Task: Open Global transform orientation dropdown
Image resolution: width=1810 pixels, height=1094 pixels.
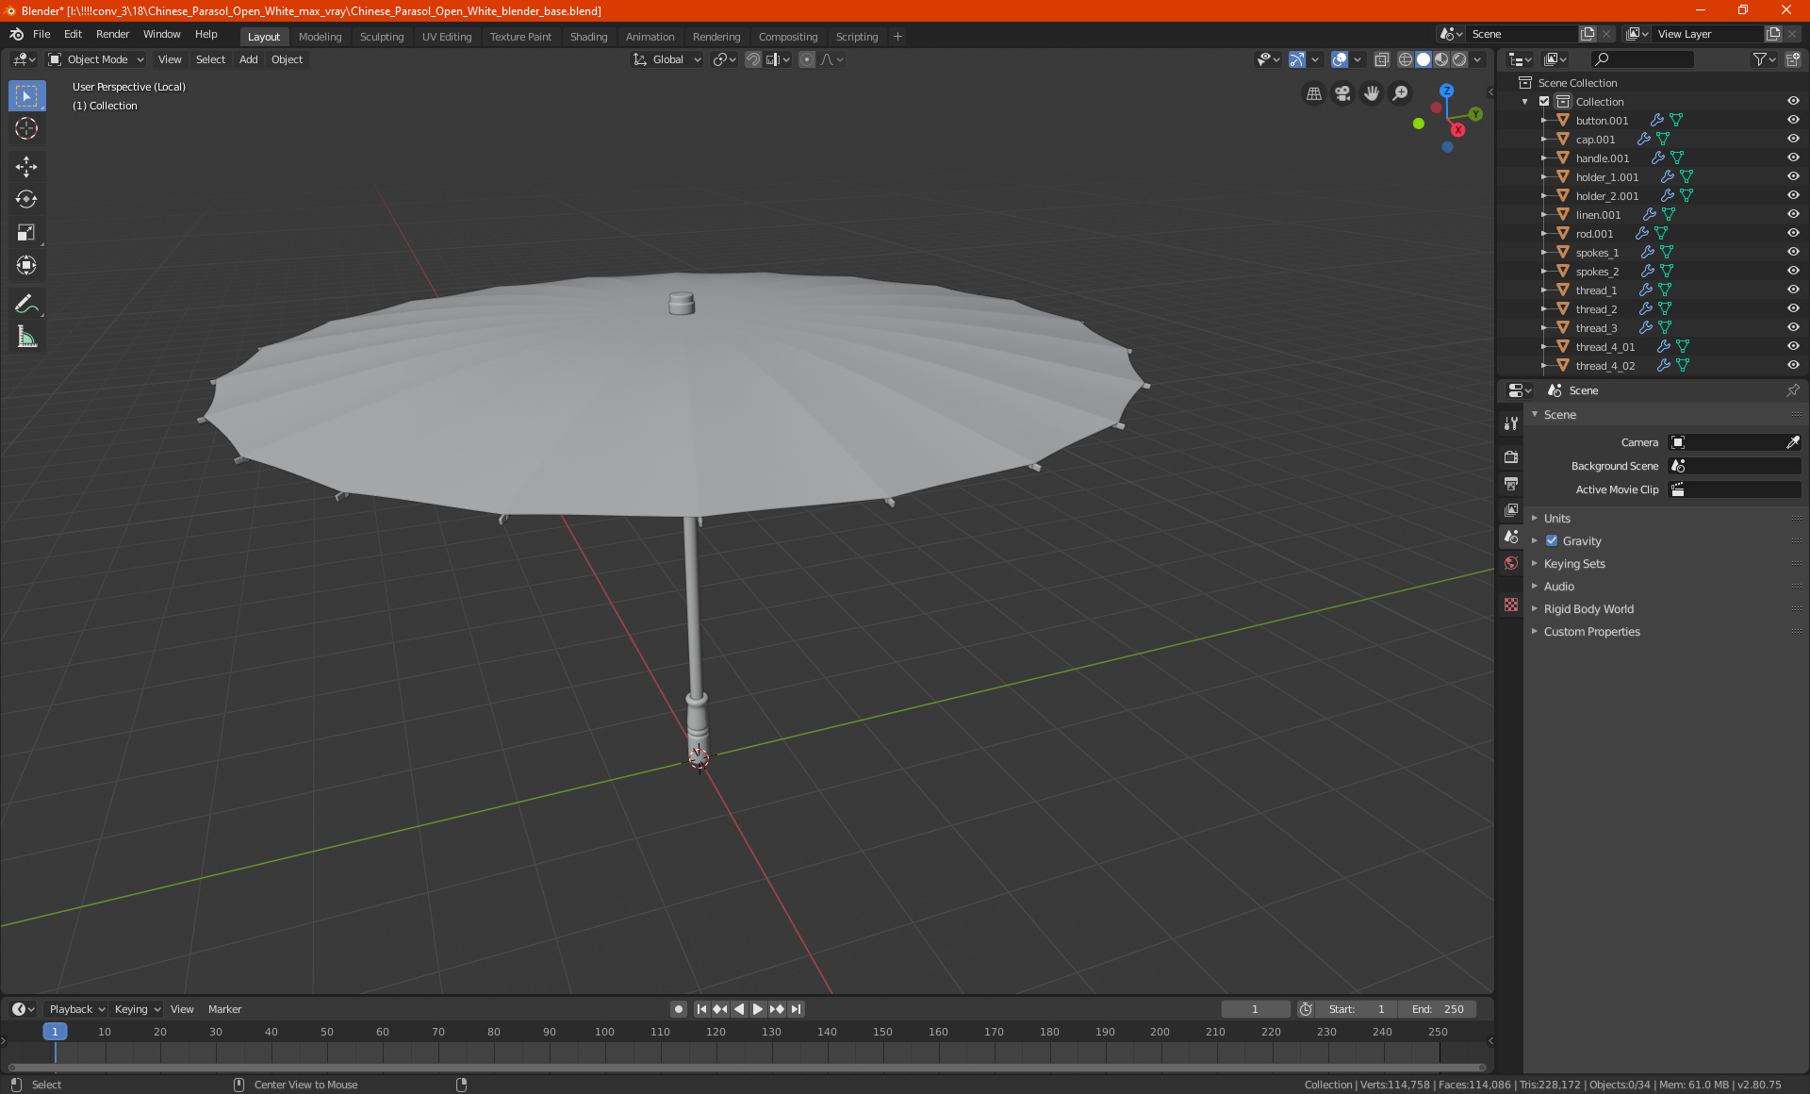Action: (666, 59)
